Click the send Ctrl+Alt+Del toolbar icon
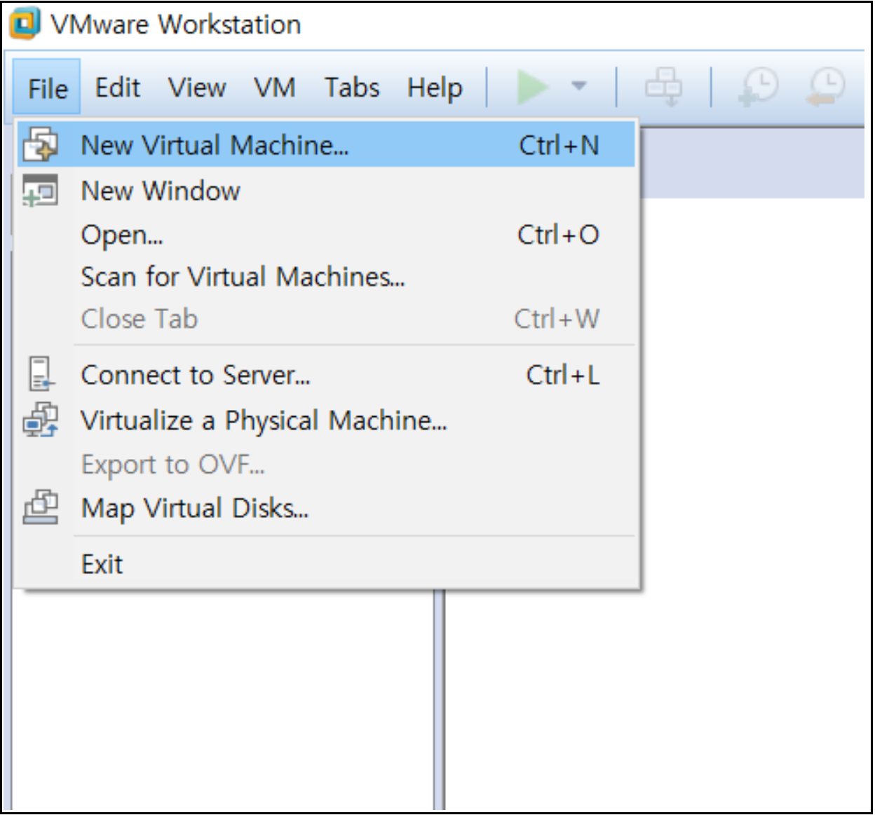 (x=663, y=87)
